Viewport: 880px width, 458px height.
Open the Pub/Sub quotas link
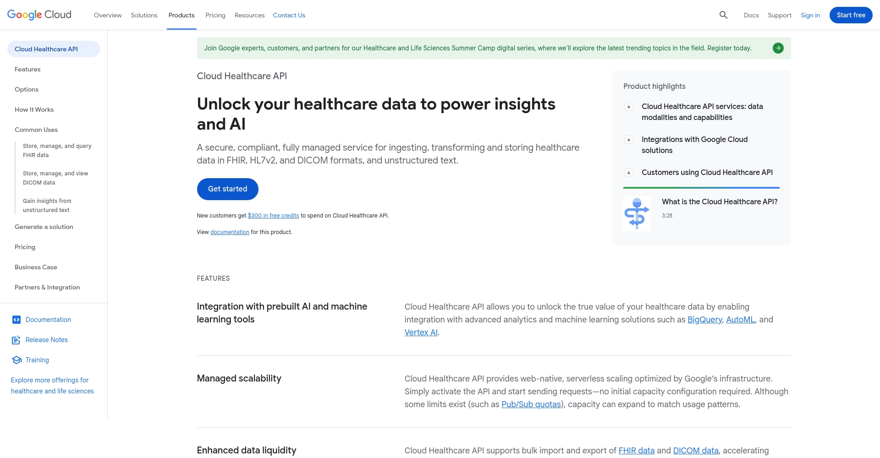(531, 404)
